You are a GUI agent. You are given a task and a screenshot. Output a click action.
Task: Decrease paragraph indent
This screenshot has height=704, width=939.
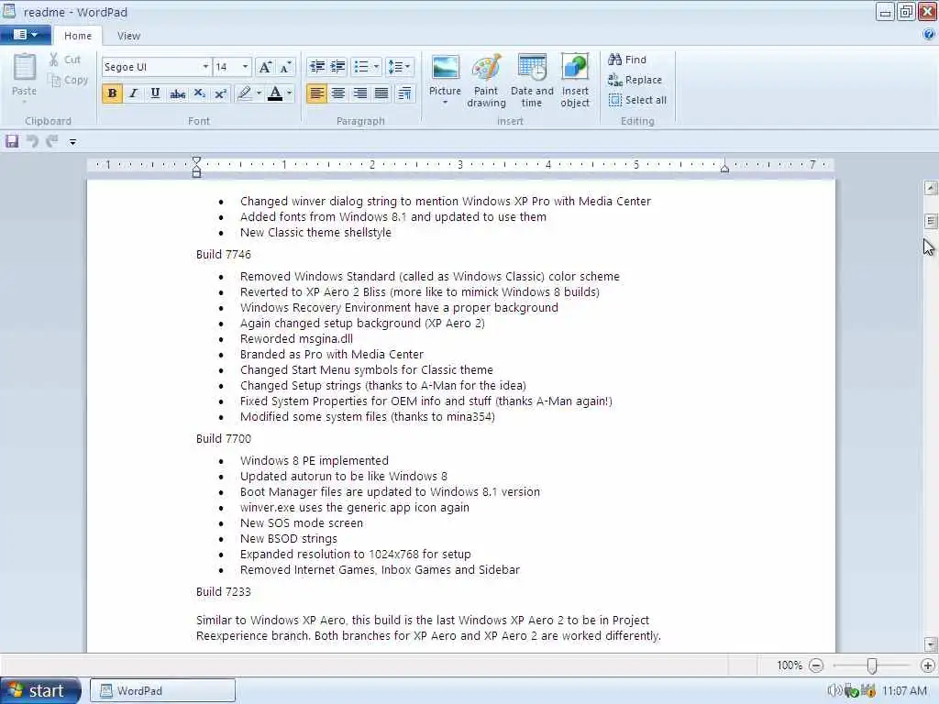pyautogui.click(x=316, y=67)
